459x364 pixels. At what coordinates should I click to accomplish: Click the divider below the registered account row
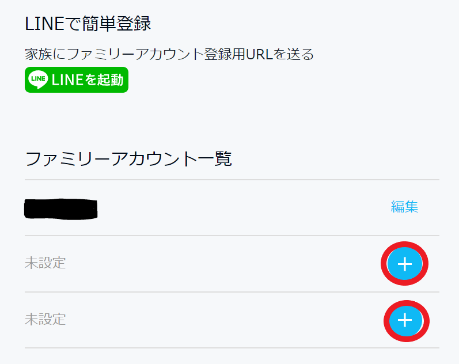click(232, 236)
